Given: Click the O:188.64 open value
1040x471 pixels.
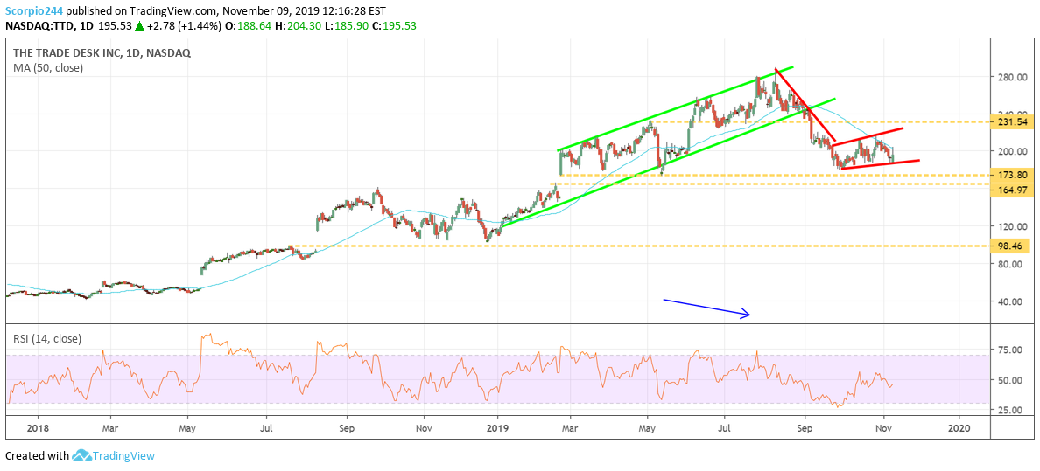Looking at the screenshot, I should tap(246, 26).
